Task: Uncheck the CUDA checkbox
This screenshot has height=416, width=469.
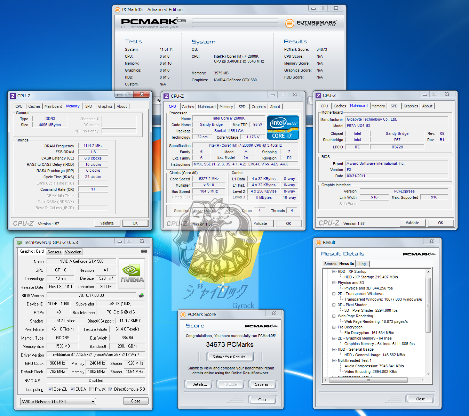Action: click(72, 389)
